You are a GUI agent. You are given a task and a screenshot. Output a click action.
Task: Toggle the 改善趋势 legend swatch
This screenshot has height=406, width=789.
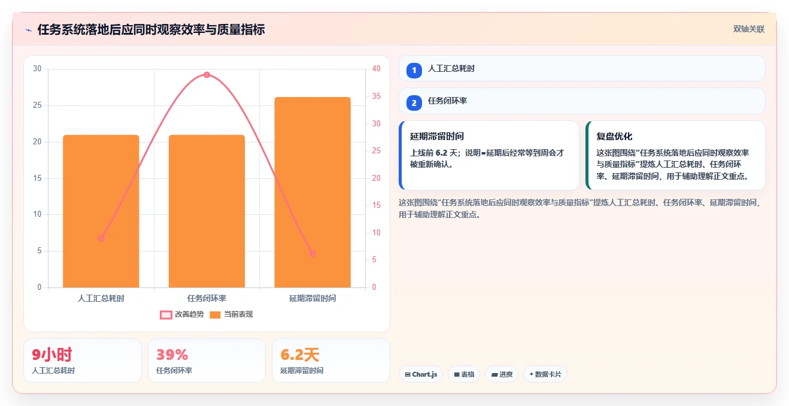166,314
